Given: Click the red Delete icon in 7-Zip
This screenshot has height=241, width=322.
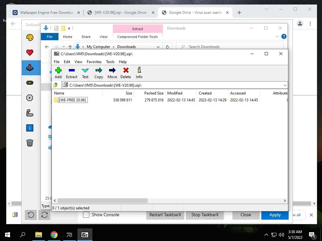Looking at the screenshot, I should (x=126, y=73).
